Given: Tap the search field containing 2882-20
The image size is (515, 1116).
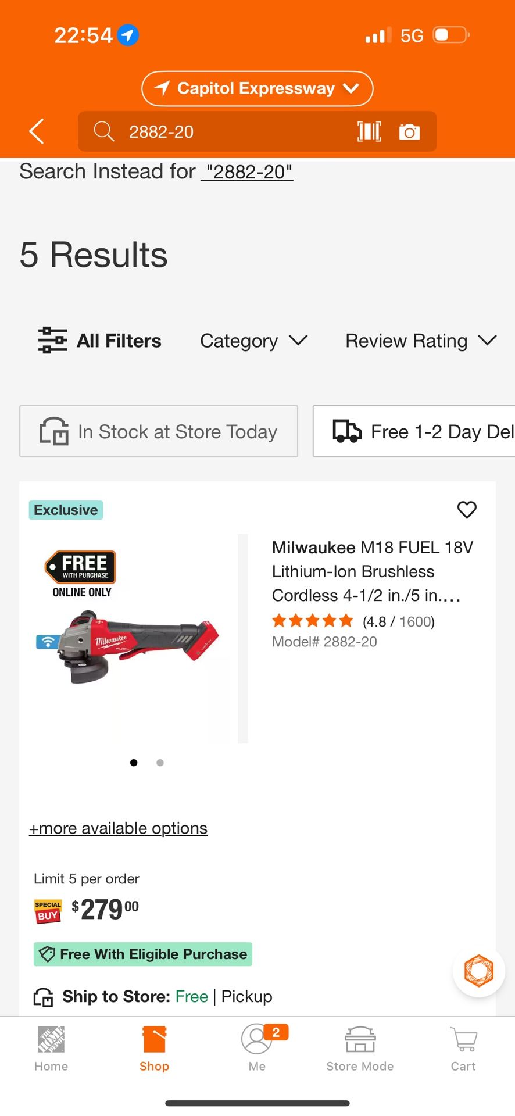Looking at the screenshot, I should tap(233, 132).
